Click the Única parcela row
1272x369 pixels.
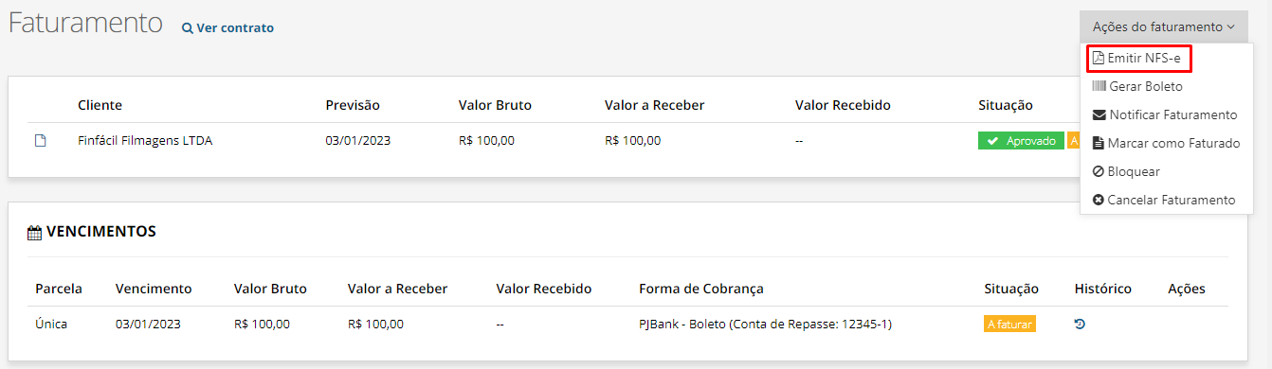point(627,324)
